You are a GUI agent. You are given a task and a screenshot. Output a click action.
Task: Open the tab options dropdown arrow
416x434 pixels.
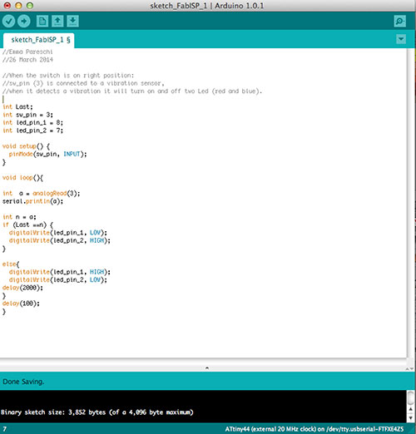[401, 39]
